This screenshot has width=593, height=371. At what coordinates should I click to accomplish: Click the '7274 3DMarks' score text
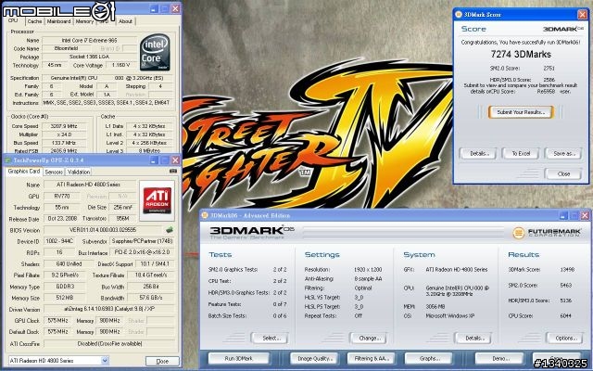521,54
